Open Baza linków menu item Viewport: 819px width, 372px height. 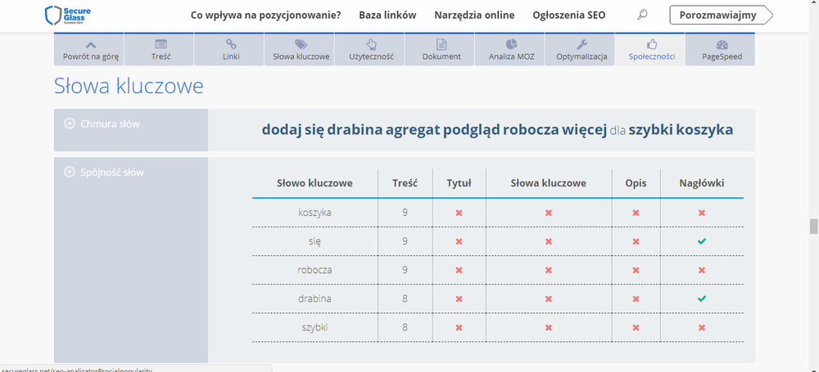coord(387,16)
